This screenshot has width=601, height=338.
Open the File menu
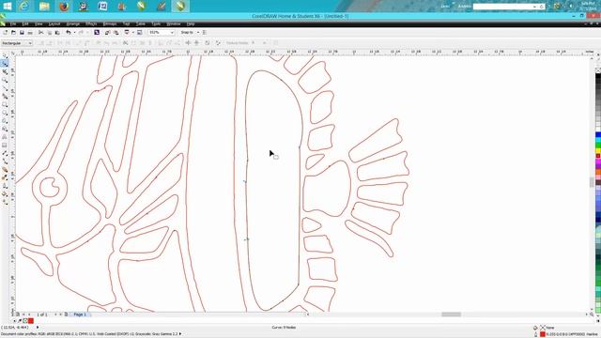(13, 23)
